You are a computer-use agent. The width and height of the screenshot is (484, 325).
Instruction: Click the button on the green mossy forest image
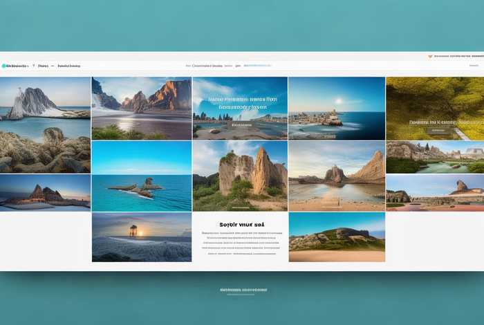436,130
